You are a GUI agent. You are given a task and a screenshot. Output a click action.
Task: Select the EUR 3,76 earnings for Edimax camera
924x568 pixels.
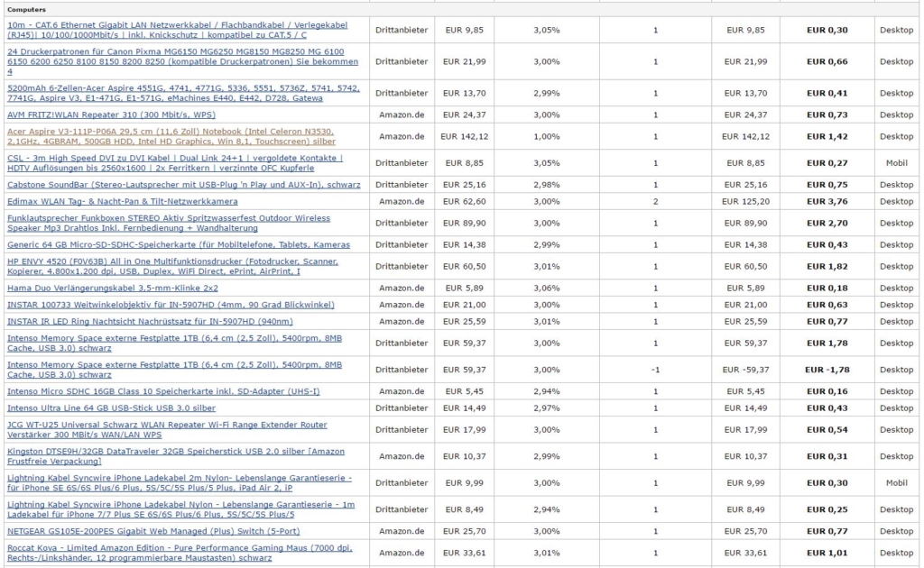coord(827,201)
